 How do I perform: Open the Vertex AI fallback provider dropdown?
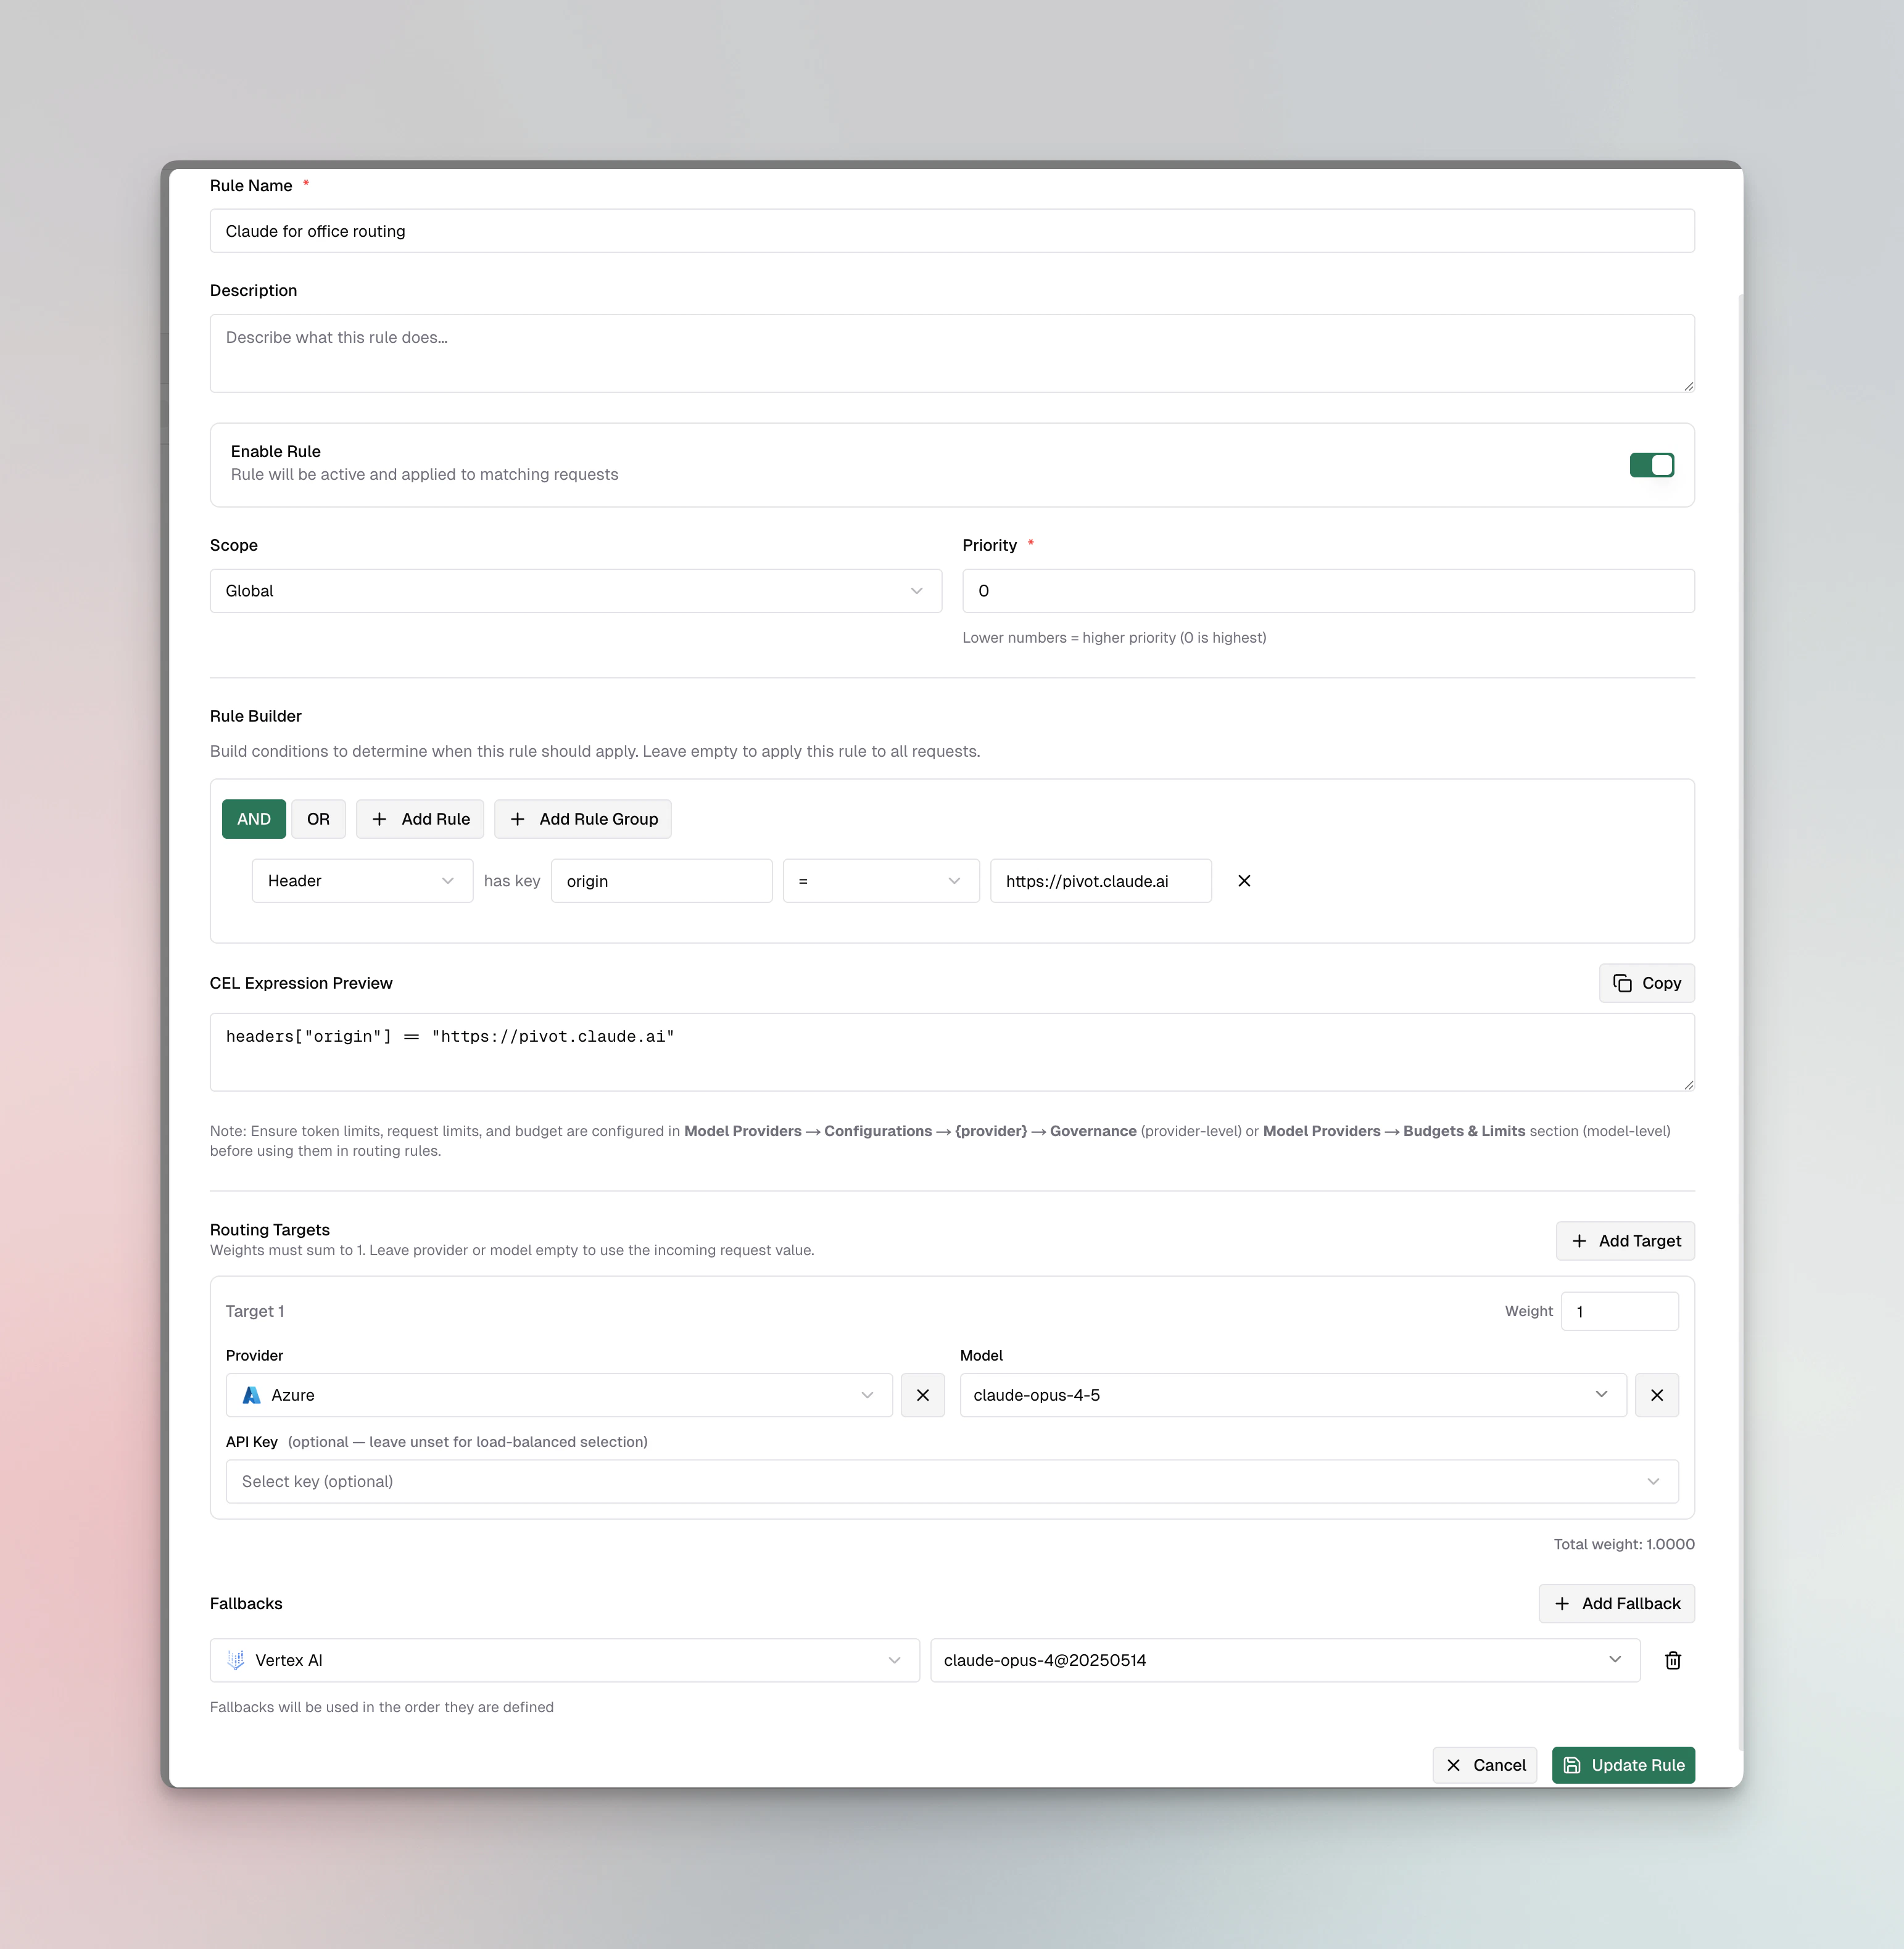tap(564, 1660)
